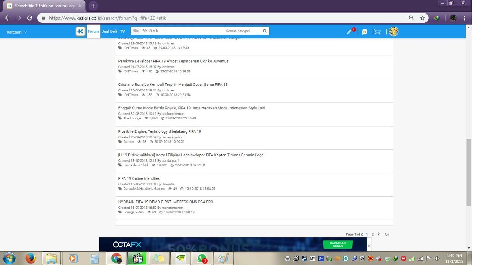Collapse the OctaFX ad banner with the double chevron
This screenshot has height=265, width=478.
pos(369,246)
